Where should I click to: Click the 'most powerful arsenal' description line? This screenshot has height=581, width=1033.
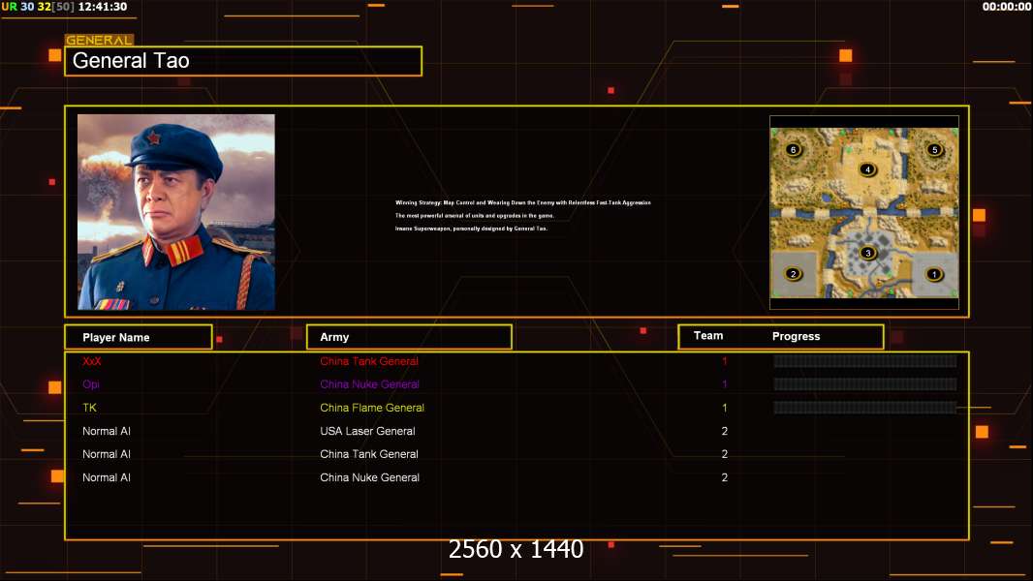(474, 216)
